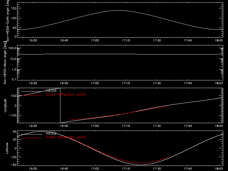Click 16:30 under the Earth angle plot
This screenshot has width=228, height=171.
tap(33, 40)
